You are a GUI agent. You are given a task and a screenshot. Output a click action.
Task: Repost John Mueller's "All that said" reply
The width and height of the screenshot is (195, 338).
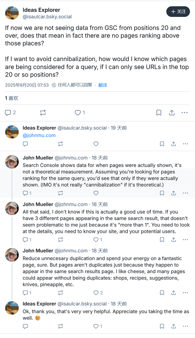point(60,240)
